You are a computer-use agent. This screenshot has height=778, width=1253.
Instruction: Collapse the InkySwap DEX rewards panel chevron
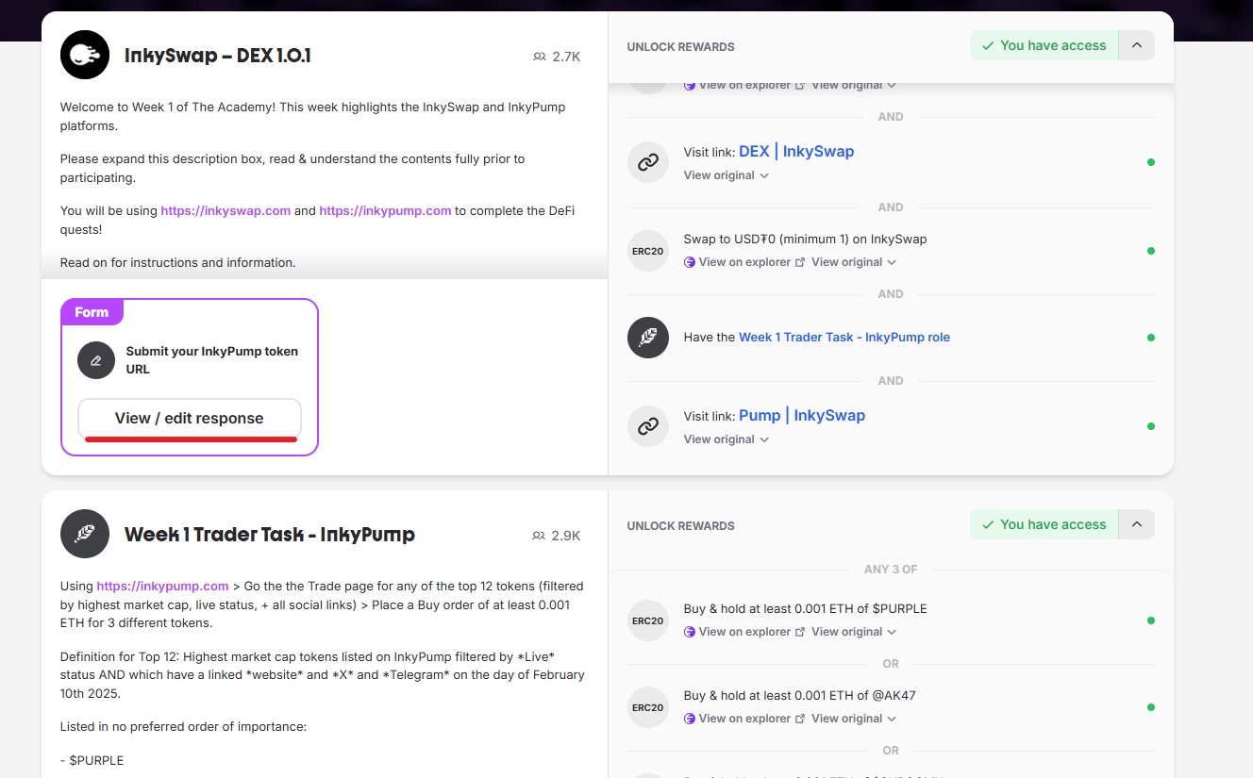[x=1136, y=45]
